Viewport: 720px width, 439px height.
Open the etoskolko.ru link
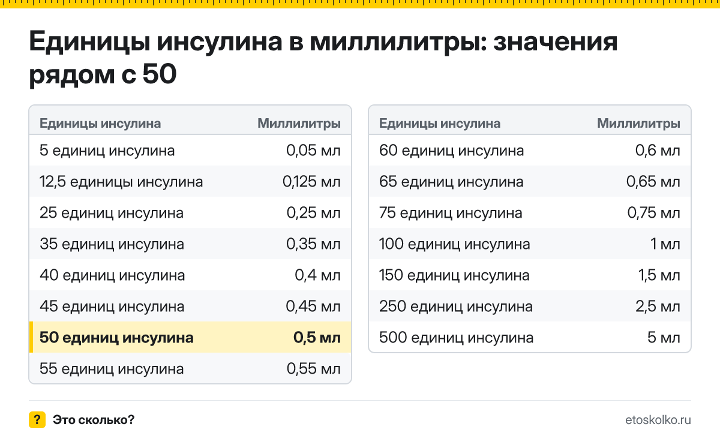[x=658, y=420]
